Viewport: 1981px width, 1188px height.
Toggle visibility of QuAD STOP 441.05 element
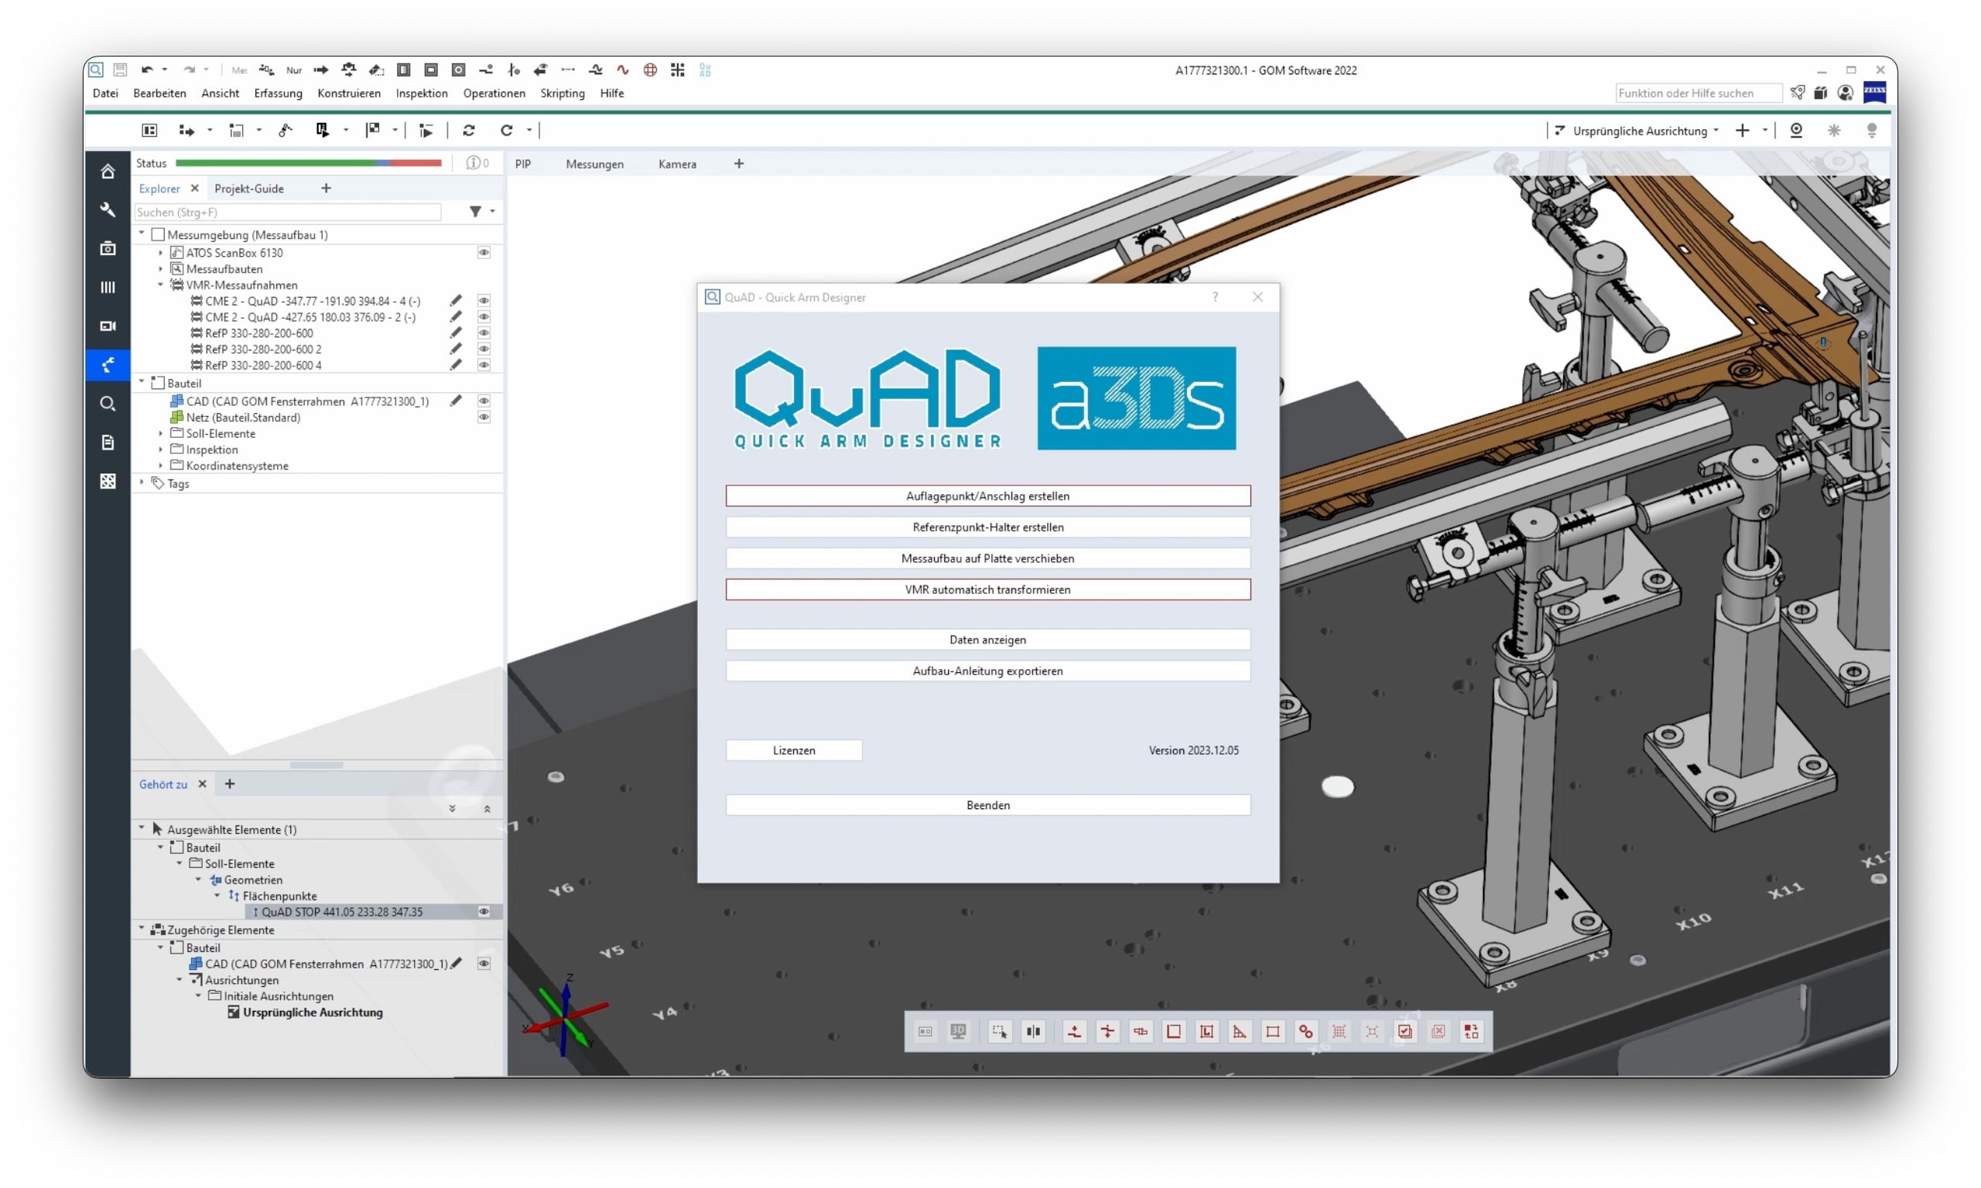(484, 911)
